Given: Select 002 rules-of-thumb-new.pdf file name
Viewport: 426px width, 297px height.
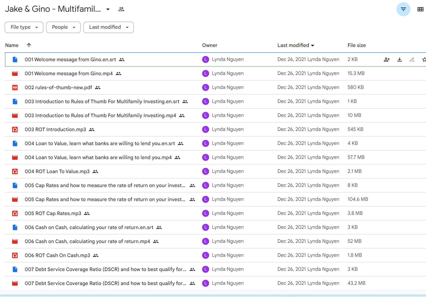Looking at the screenshot, I should [x=58, y=87].
